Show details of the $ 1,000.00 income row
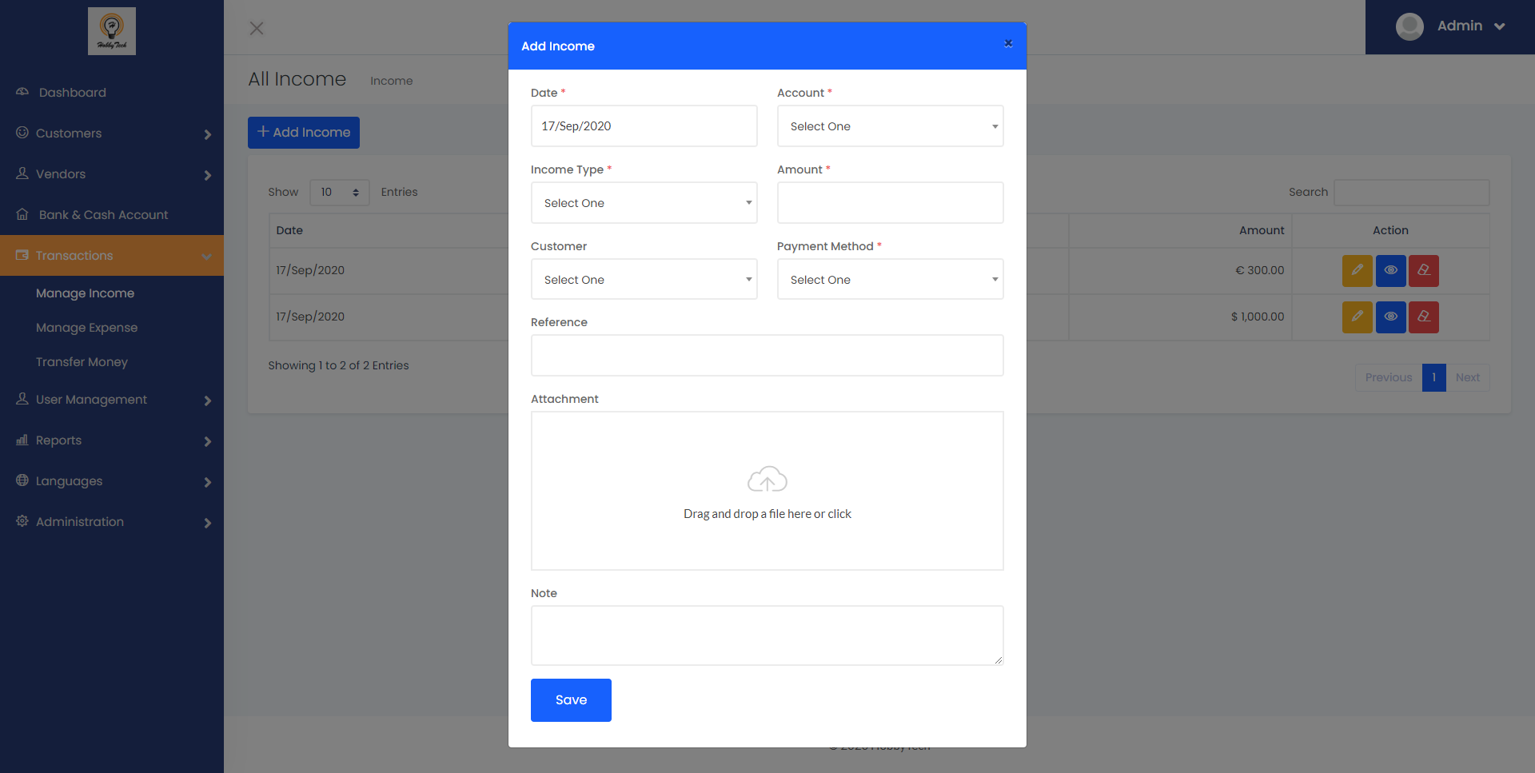Viewport: 1535px width, 773px height. point(1390,317)
